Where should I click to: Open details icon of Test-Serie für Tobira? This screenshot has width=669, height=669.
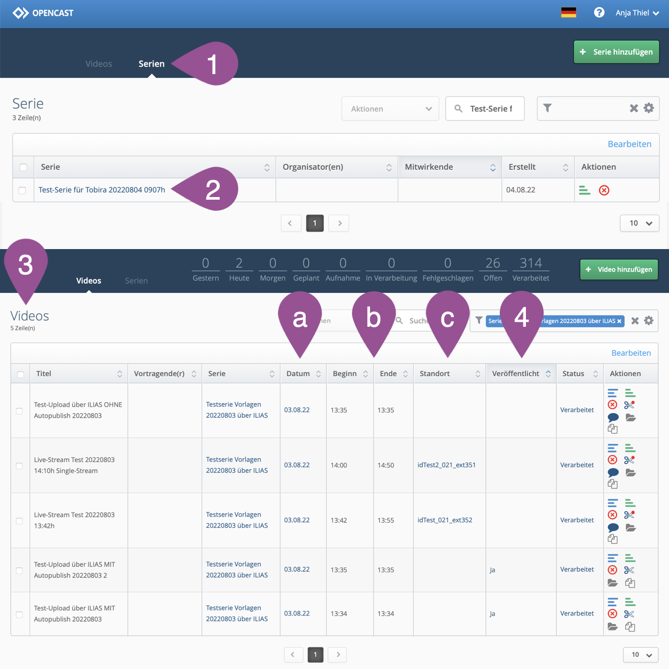pyautogui.click(x=585, y=190)
